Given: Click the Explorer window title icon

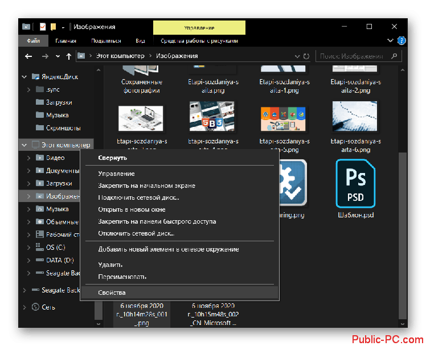Looking at the screenshot, I should pyautogui.click(x=26, y=27).
